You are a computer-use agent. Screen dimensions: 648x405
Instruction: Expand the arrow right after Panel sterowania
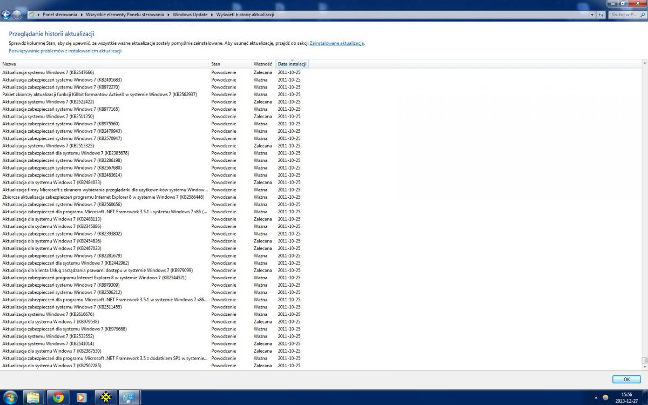tap(80, 15)
